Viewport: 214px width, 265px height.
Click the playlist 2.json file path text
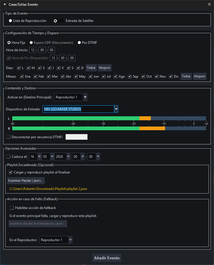48,189
